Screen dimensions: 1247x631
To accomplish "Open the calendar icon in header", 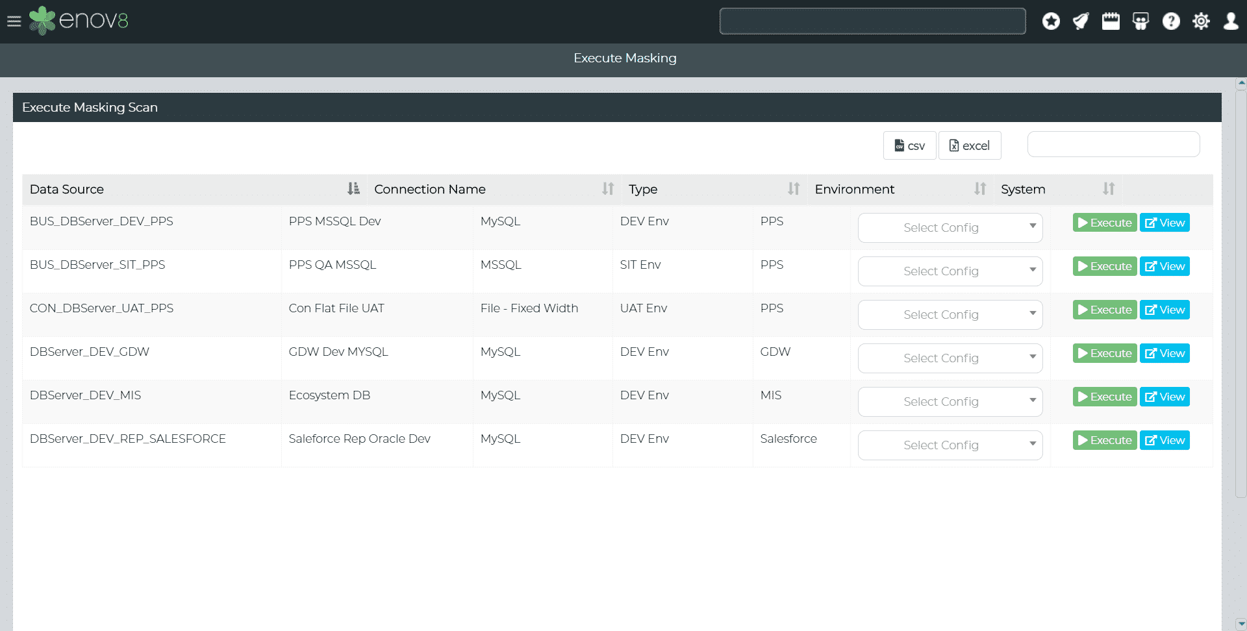I will pos(1111,21).
